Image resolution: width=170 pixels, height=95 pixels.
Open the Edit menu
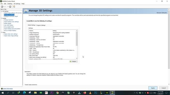pyautogui.click(x=5, y=4)
